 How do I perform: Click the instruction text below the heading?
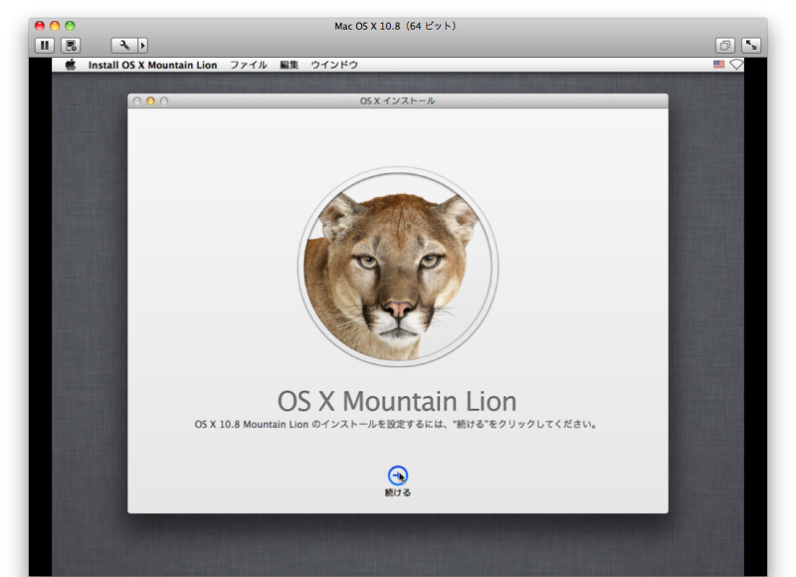(x=396, y=424)
